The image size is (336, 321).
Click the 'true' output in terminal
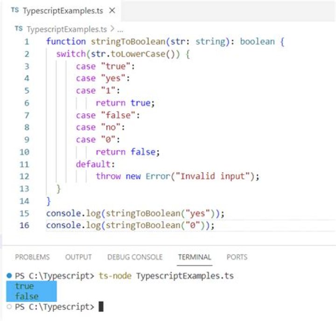pos(24,286)
